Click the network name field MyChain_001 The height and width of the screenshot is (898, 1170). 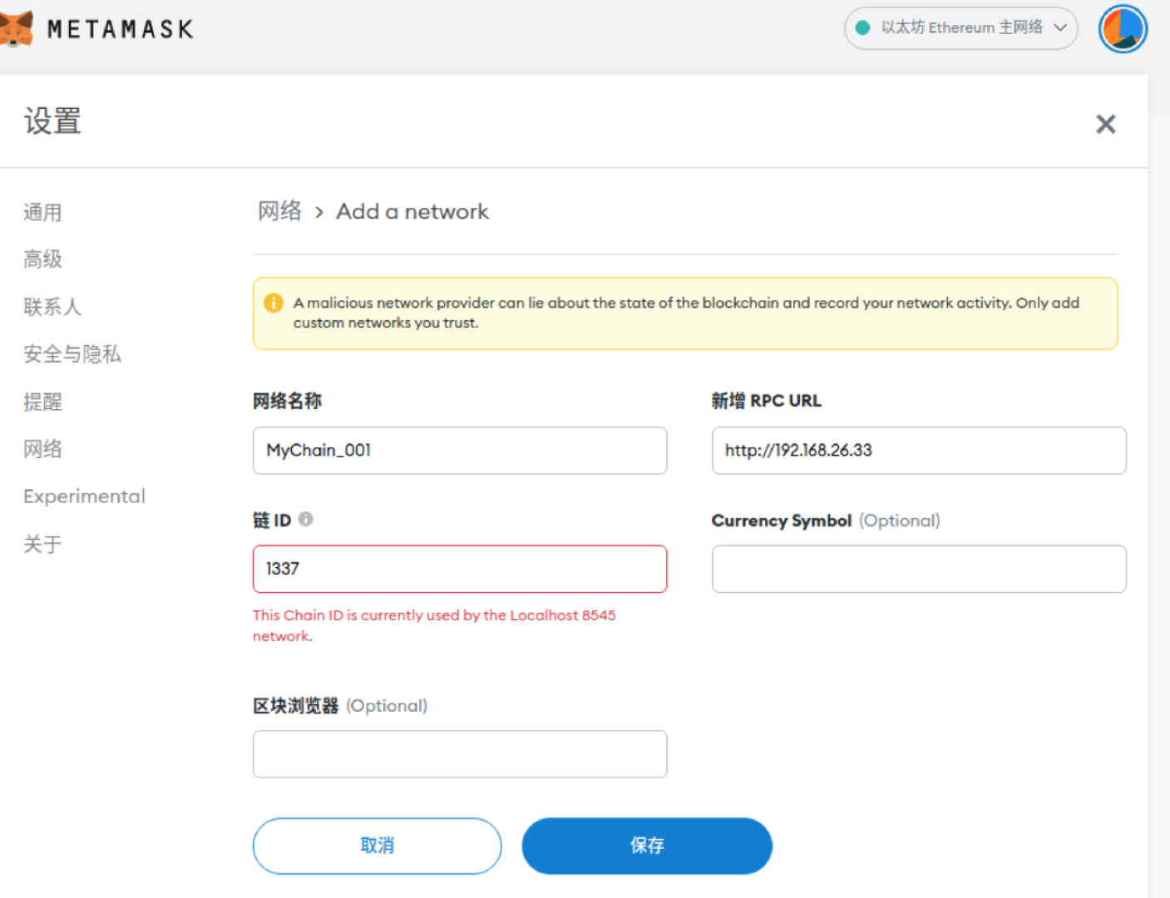tap(460, 451)
